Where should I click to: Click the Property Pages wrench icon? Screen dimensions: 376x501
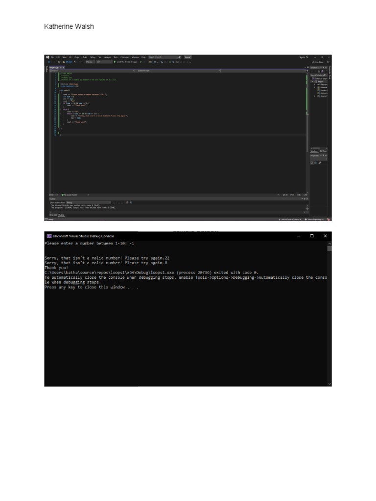pyautogui.click(x=320, y=162)
